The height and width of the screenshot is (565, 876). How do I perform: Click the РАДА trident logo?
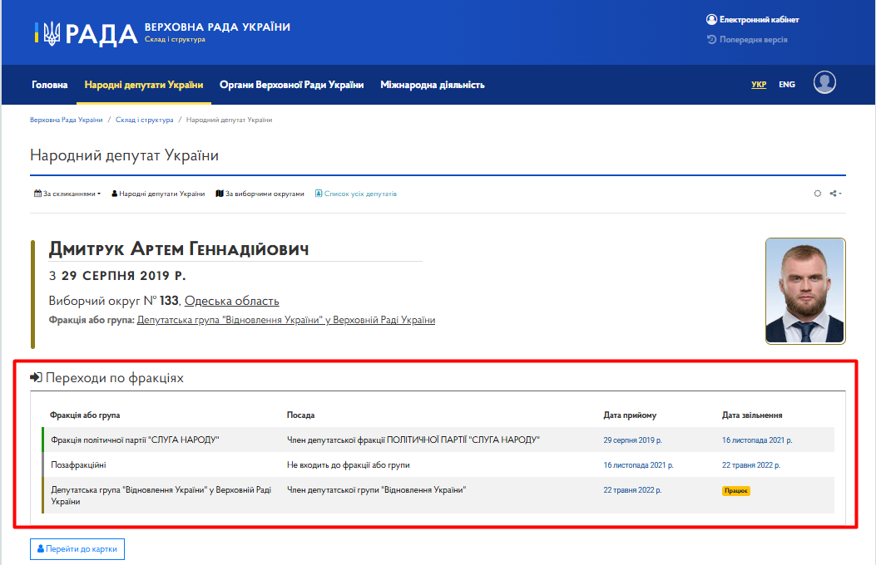(x=86, y=33)
